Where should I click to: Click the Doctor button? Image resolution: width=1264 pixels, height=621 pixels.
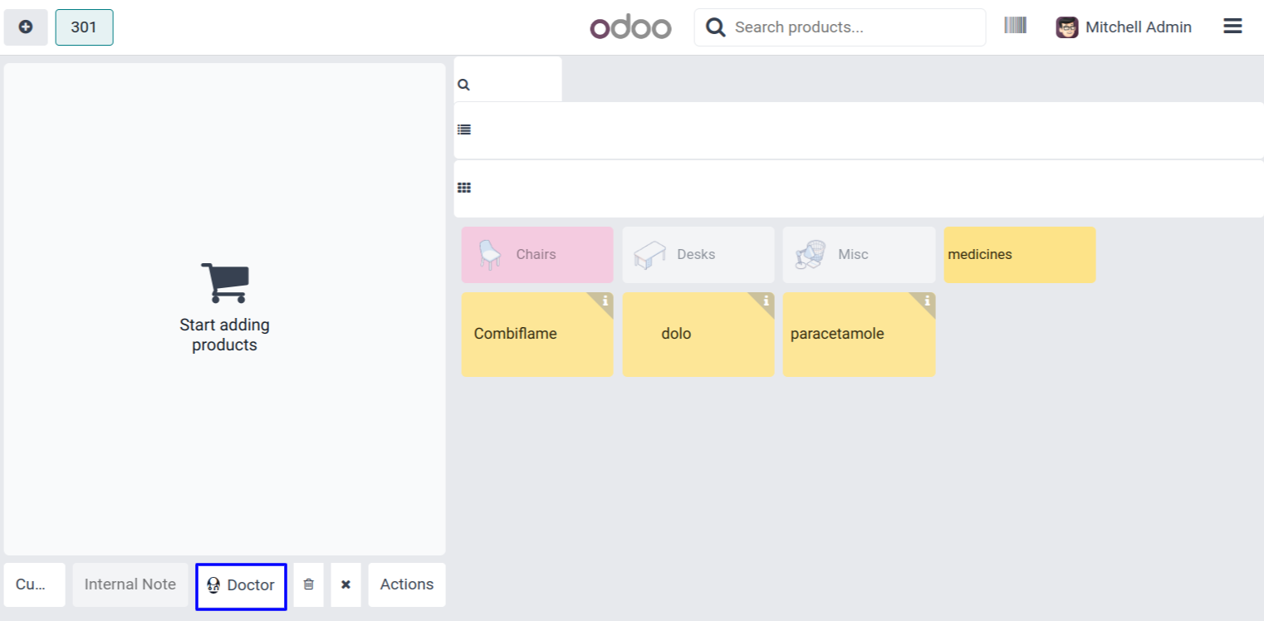(x=241, y=585)
